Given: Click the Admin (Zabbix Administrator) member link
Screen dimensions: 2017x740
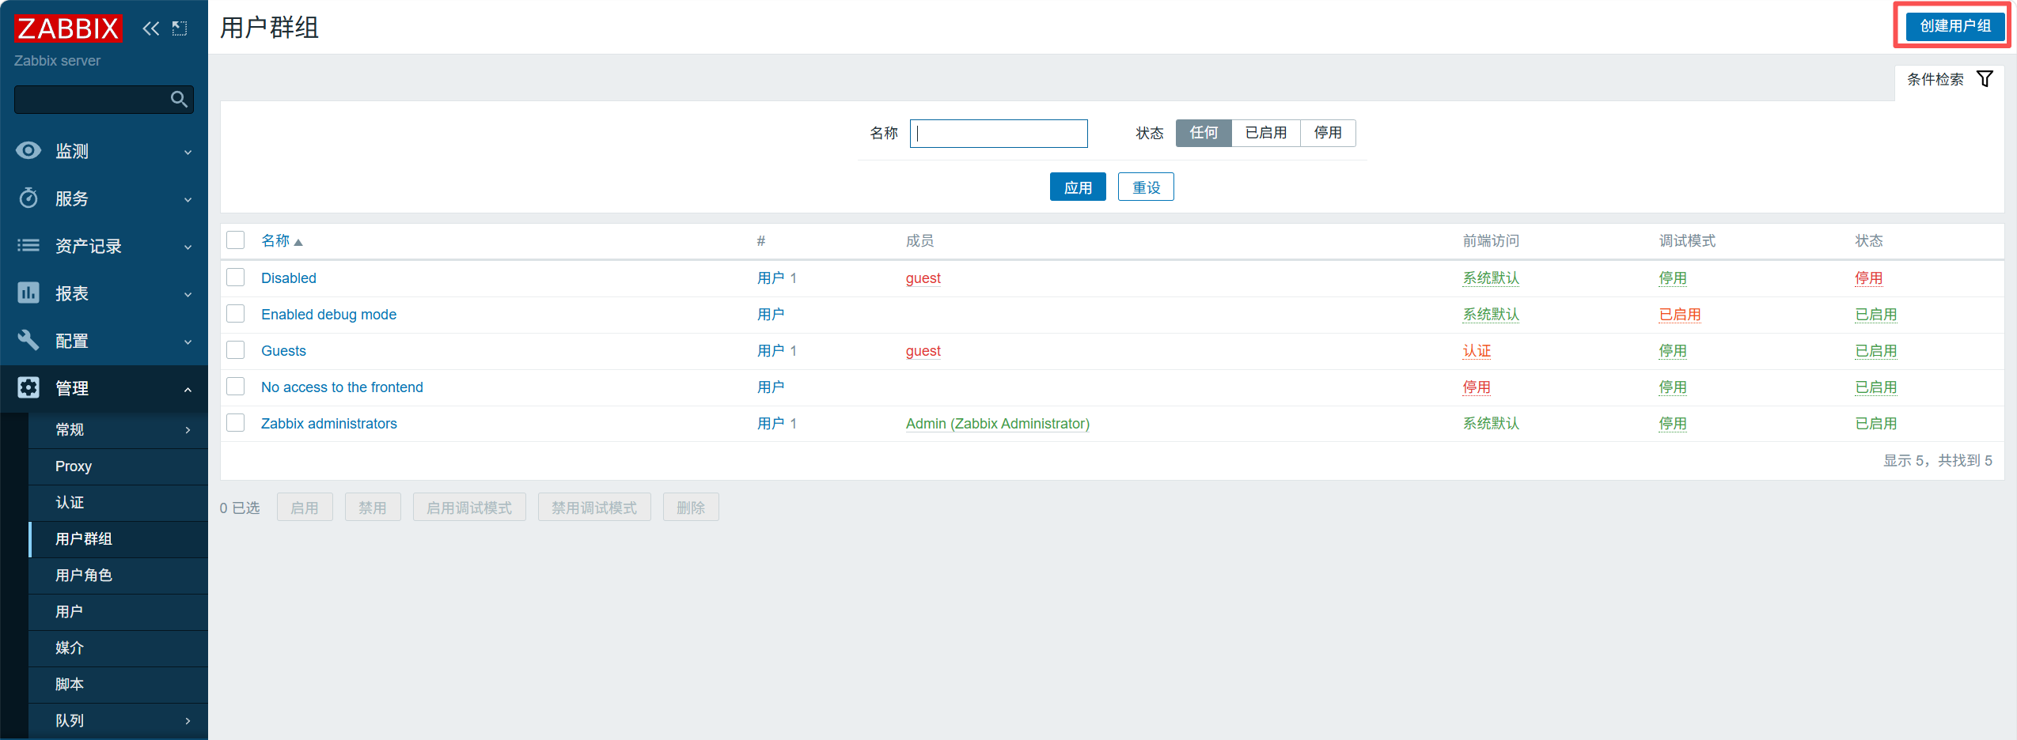Looking at the screenshot, I should point(998,424).
